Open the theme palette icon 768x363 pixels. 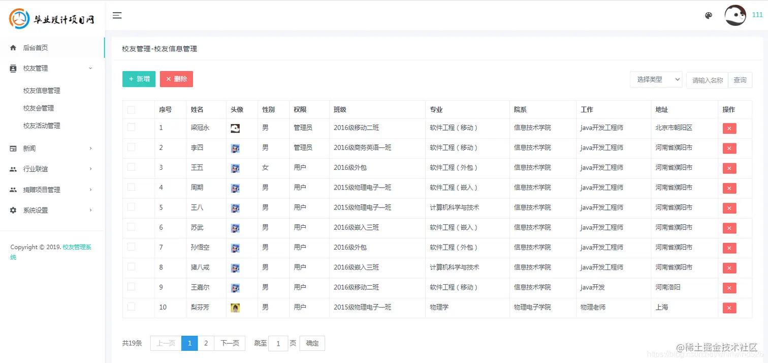(709, 15)
